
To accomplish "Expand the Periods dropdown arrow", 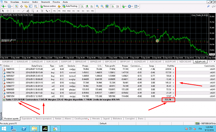I will click(132, 6).
